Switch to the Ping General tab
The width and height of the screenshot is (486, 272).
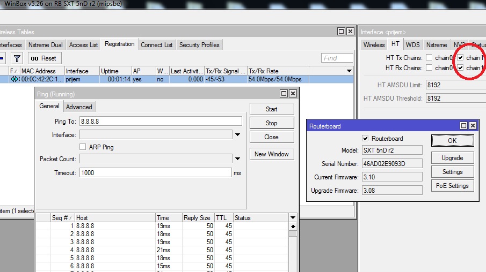point(49,106)
